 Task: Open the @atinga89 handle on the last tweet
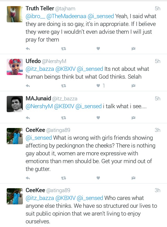click(x=58, y=190)
